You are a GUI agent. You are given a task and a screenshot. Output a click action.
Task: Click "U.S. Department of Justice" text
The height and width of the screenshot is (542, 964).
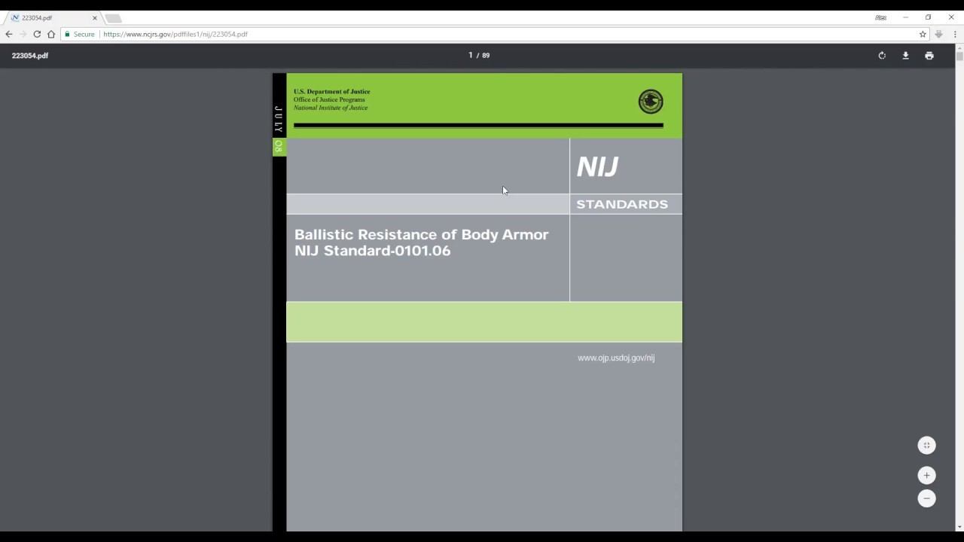click(332, 92)
